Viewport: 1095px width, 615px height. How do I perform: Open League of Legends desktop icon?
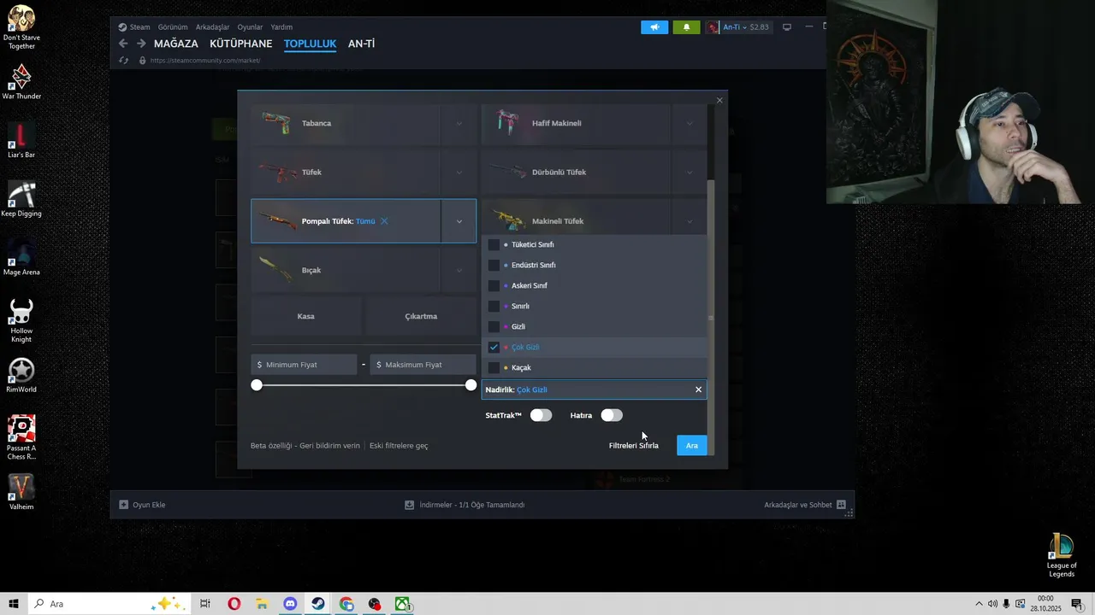(1062, 555)
